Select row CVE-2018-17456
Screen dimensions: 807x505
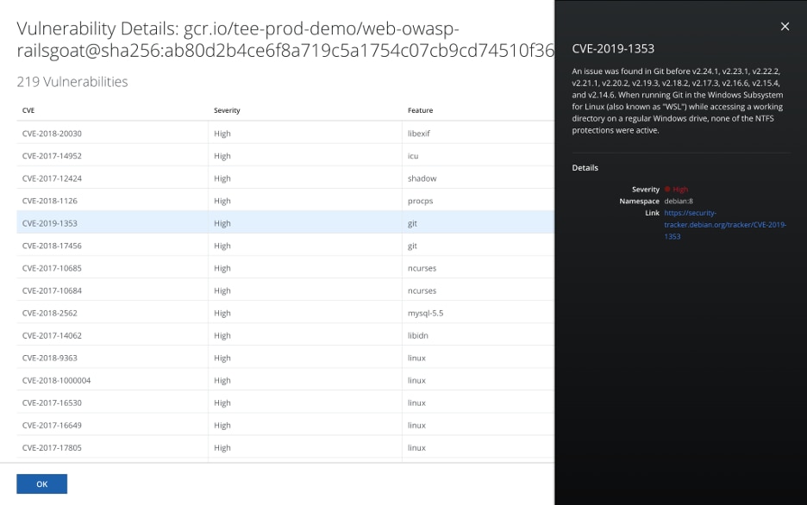285,246
